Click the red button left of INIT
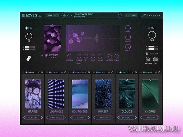 click(127, 15)
